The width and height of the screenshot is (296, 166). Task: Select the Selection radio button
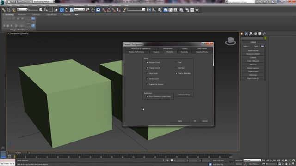coord(176,68)
